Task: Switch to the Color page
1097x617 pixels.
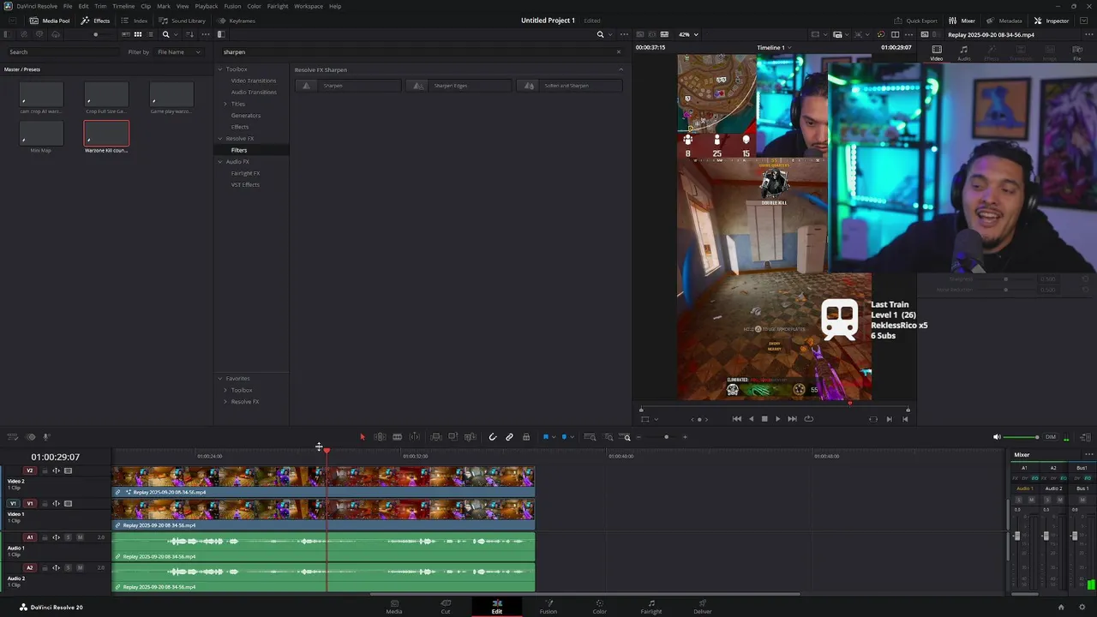Action: click(x=600, y=606)
